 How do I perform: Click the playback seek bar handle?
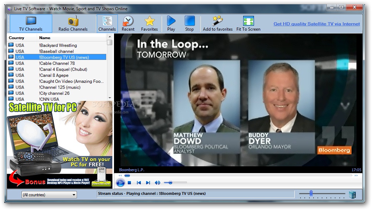pos(127,175)
